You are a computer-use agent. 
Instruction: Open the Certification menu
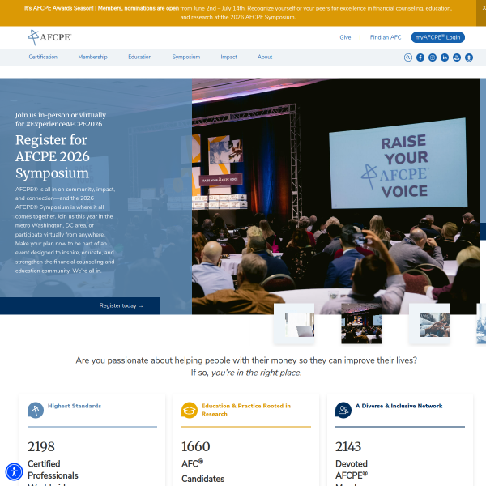(43, 57)
